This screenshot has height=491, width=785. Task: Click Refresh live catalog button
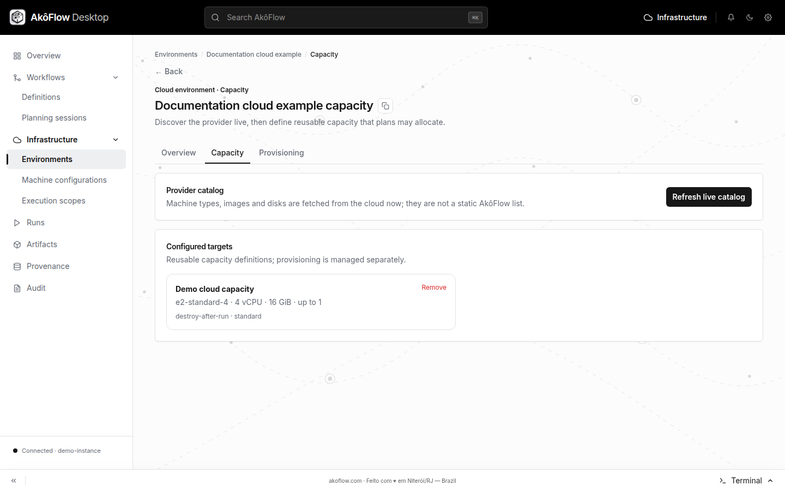coord(709,197)
